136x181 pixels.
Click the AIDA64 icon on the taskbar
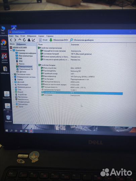tap(31, 131)
